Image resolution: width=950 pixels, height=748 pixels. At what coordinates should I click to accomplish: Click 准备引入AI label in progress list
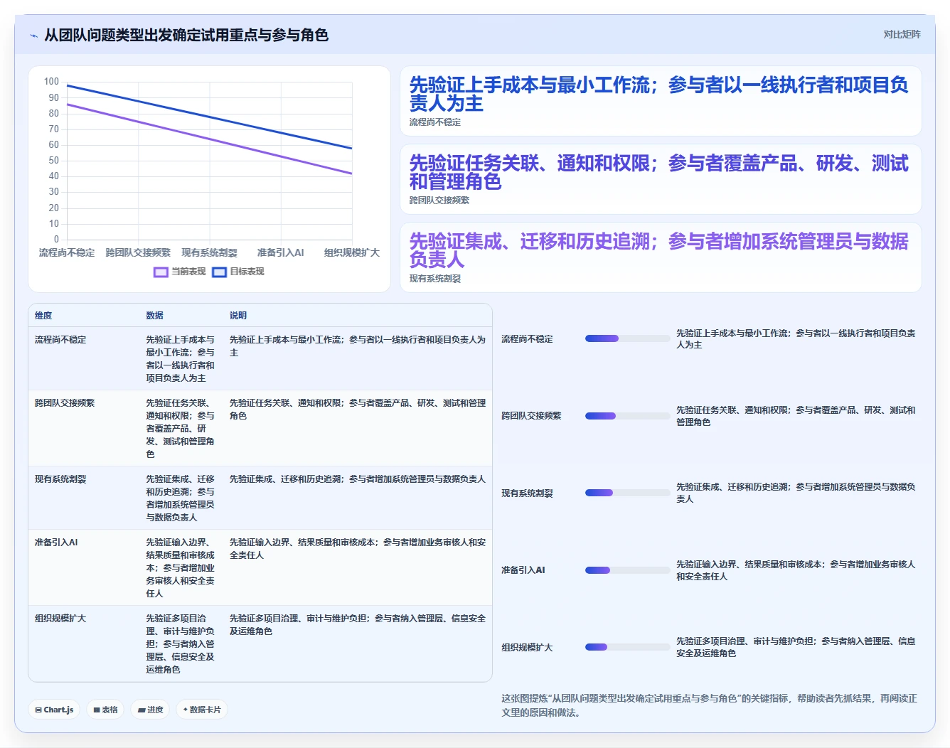(523, 570)
